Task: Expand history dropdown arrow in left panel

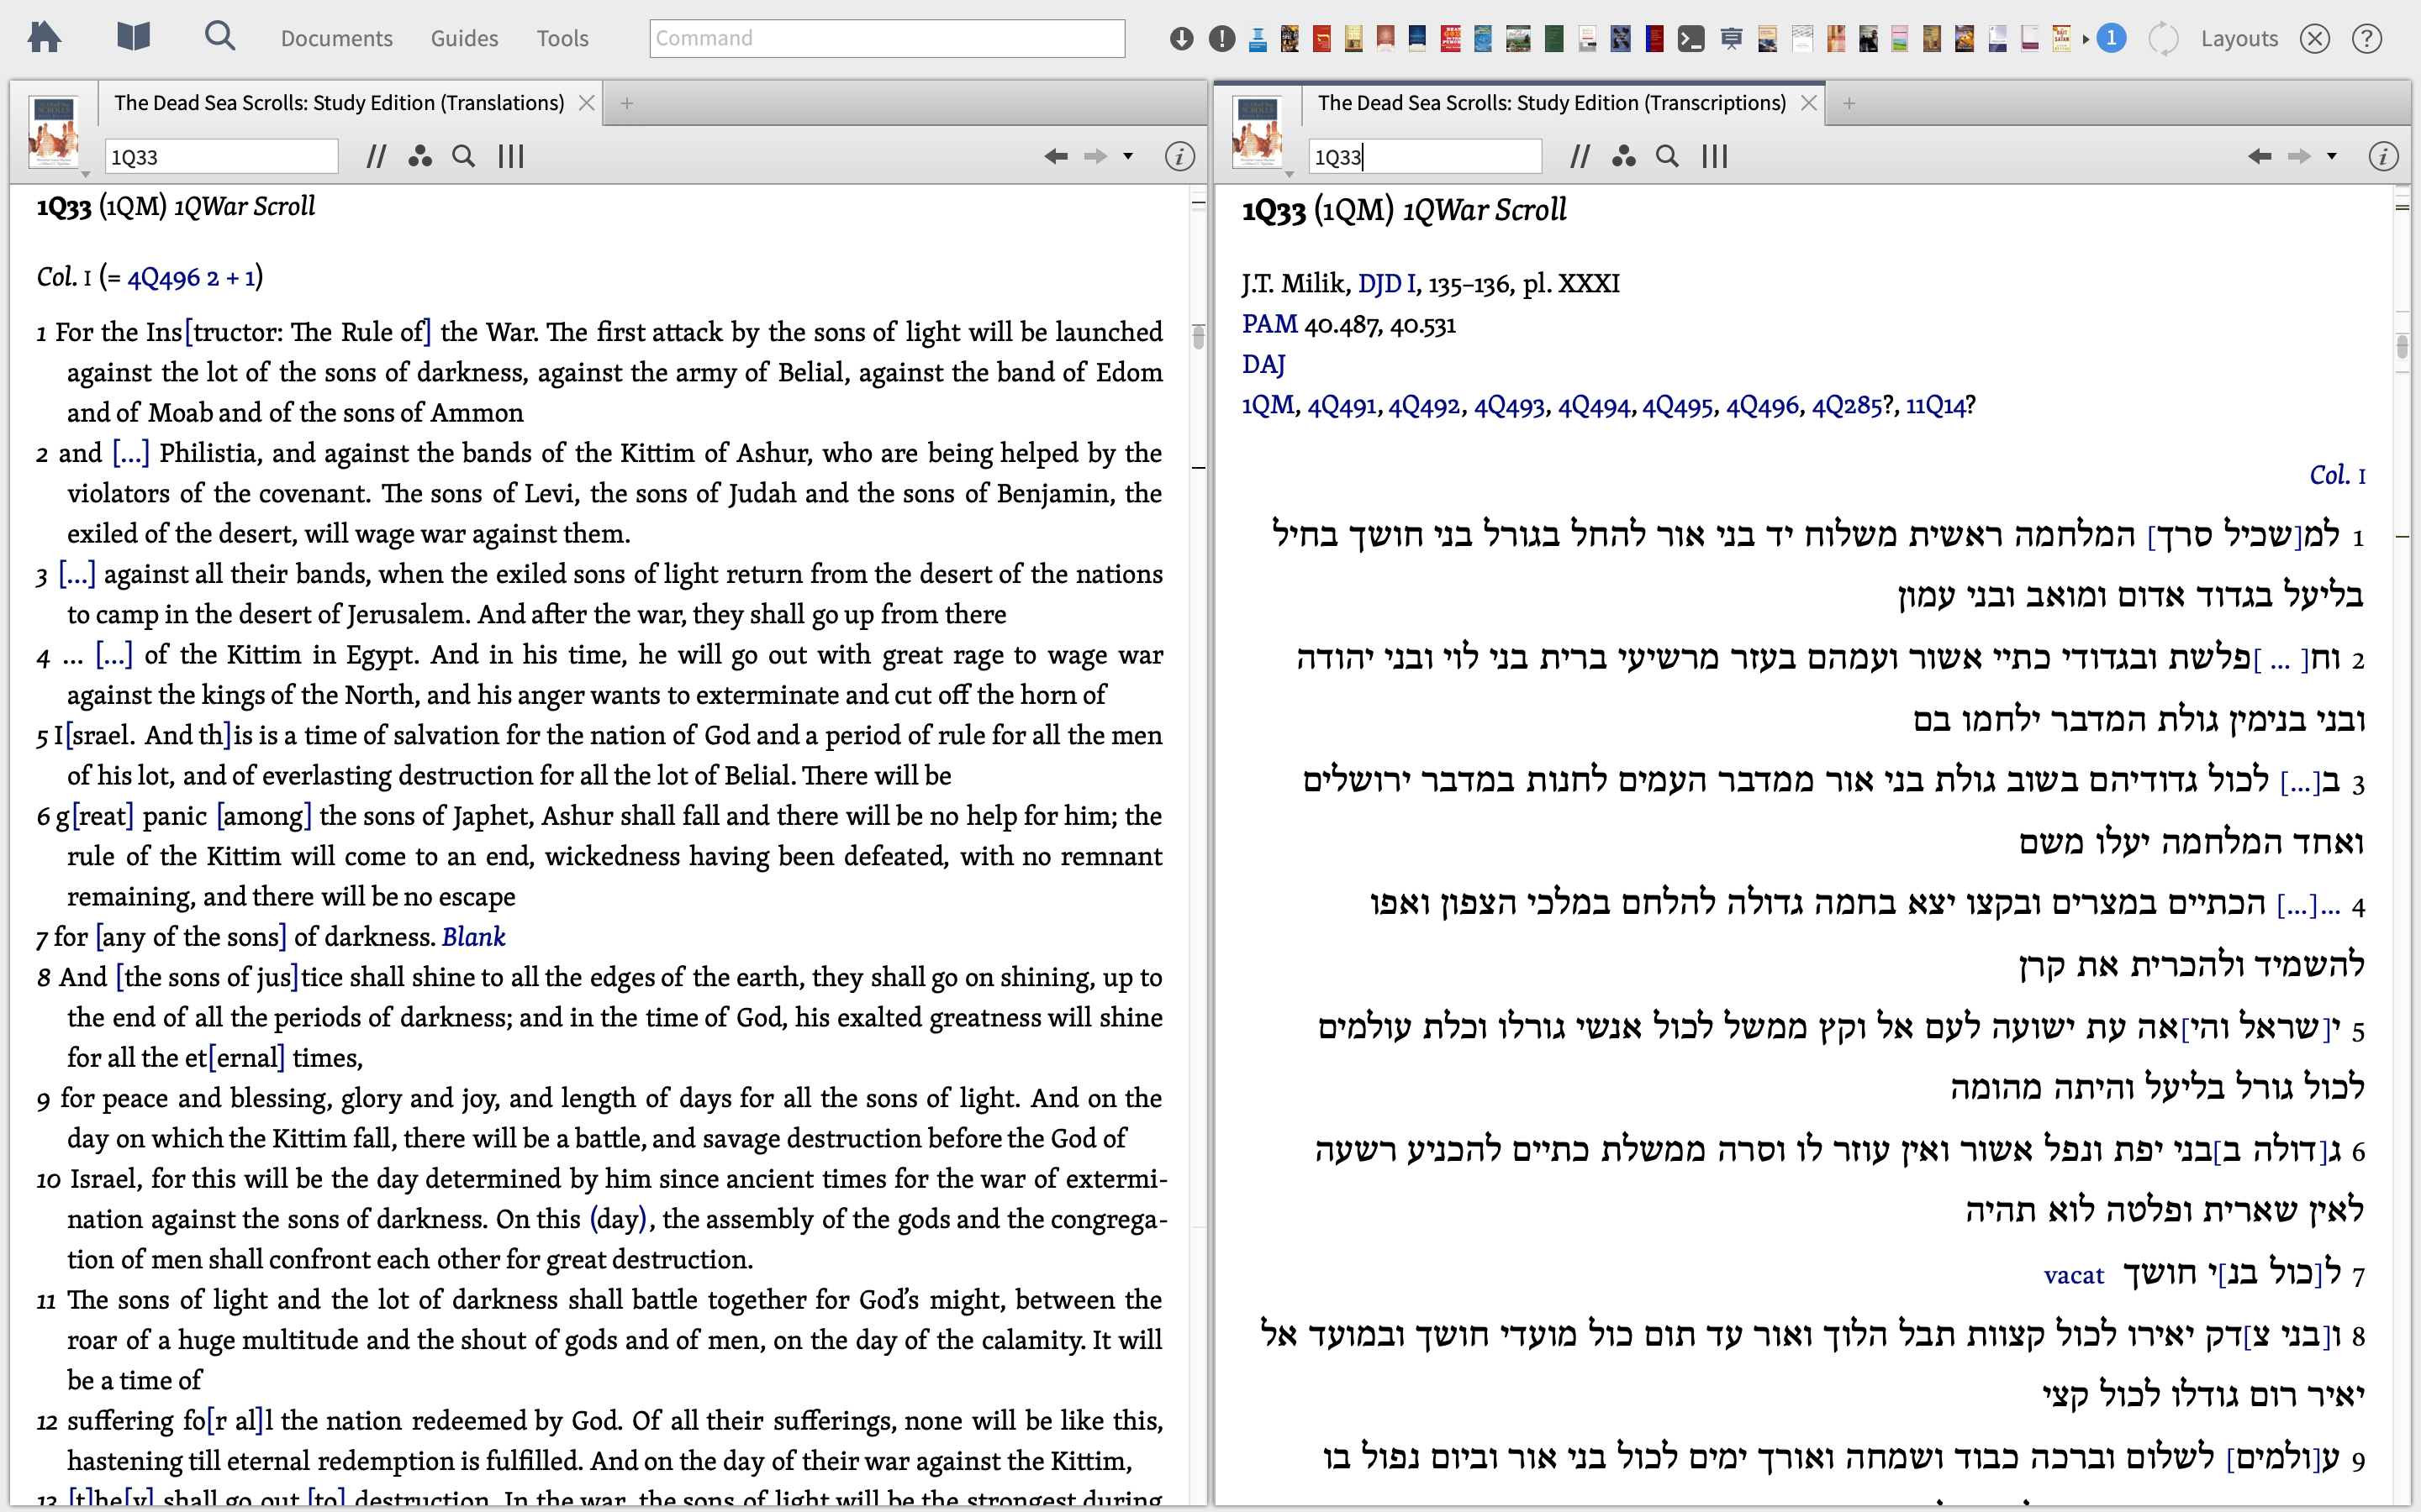Action: [1128, 156]
